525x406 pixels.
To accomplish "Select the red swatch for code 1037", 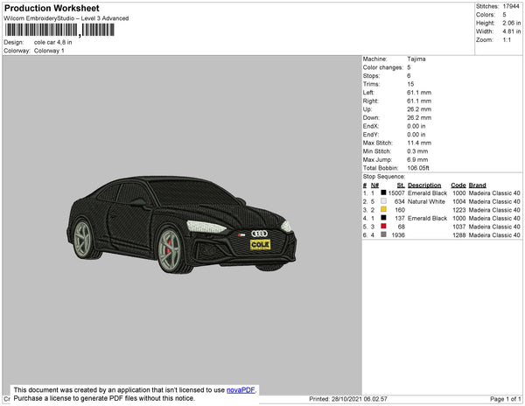I will click(383, 227).
